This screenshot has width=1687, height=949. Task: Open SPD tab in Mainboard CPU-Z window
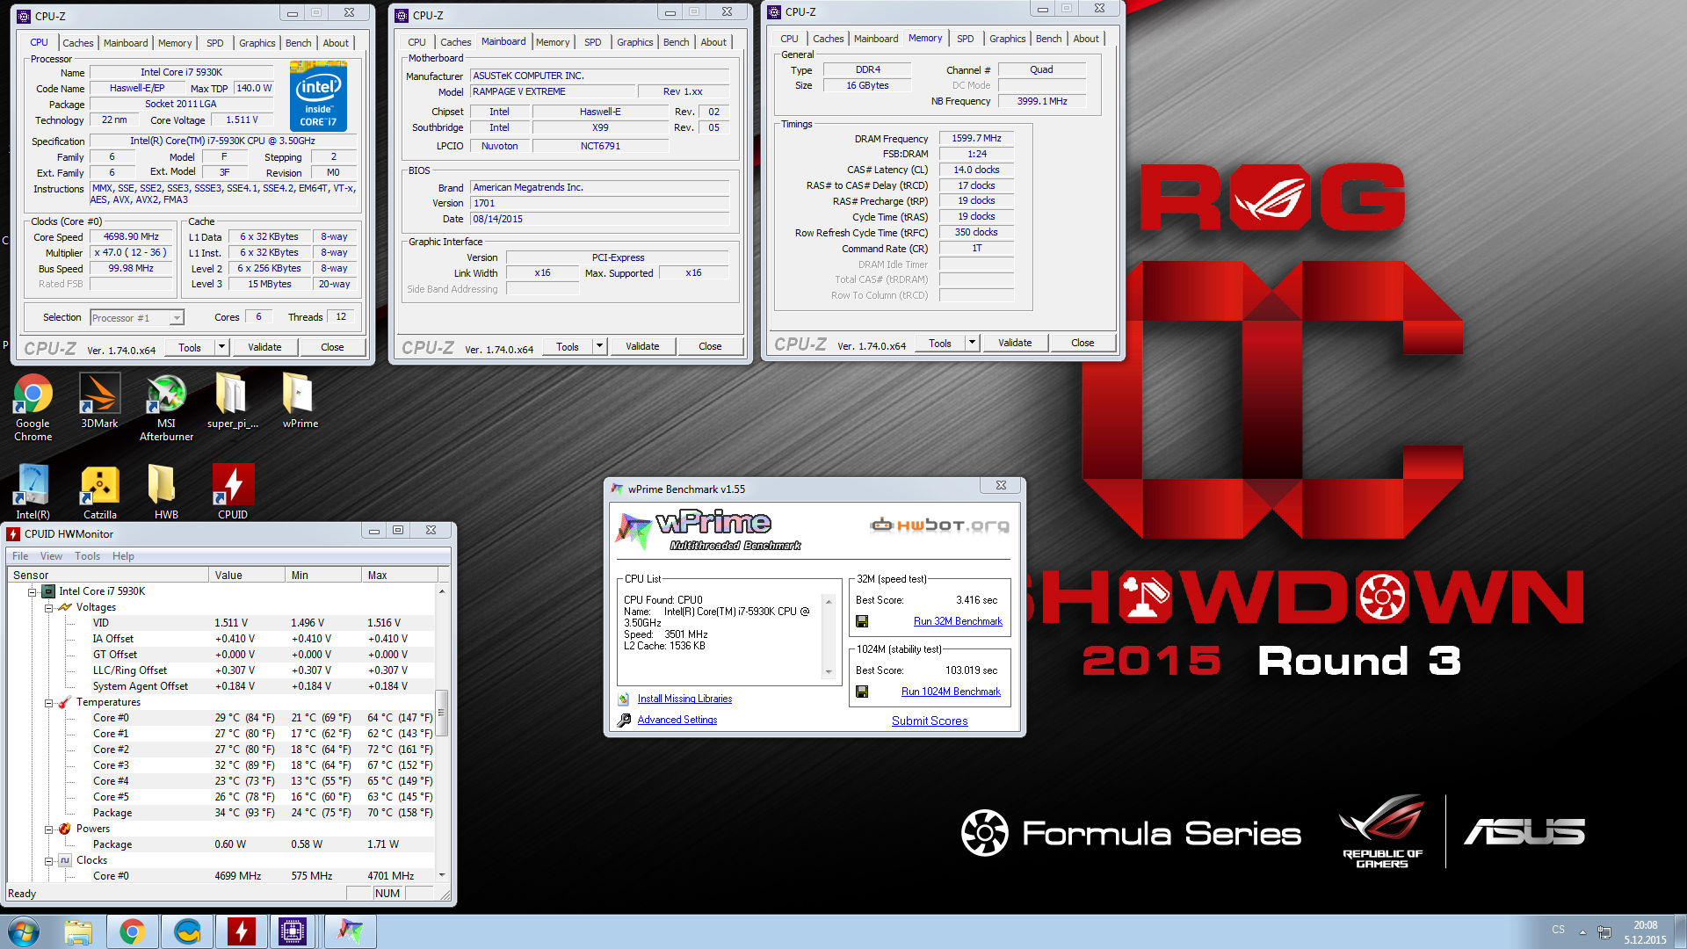point(593,42)
